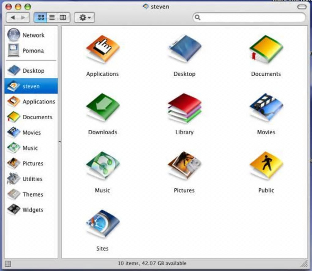Click the steven title bar folder icon
312x271 pixels.
pyautogui.click(x=146, y=6)
